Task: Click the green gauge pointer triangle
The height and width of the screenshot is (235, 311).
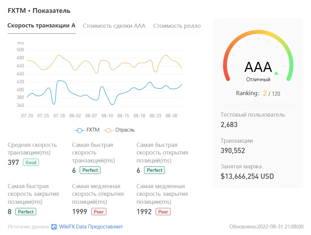Action: [x=276, y=73]
